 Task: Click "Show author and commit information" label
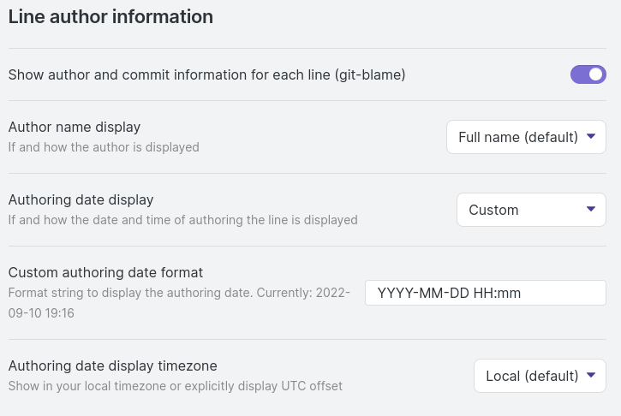[x=206, y=74]
